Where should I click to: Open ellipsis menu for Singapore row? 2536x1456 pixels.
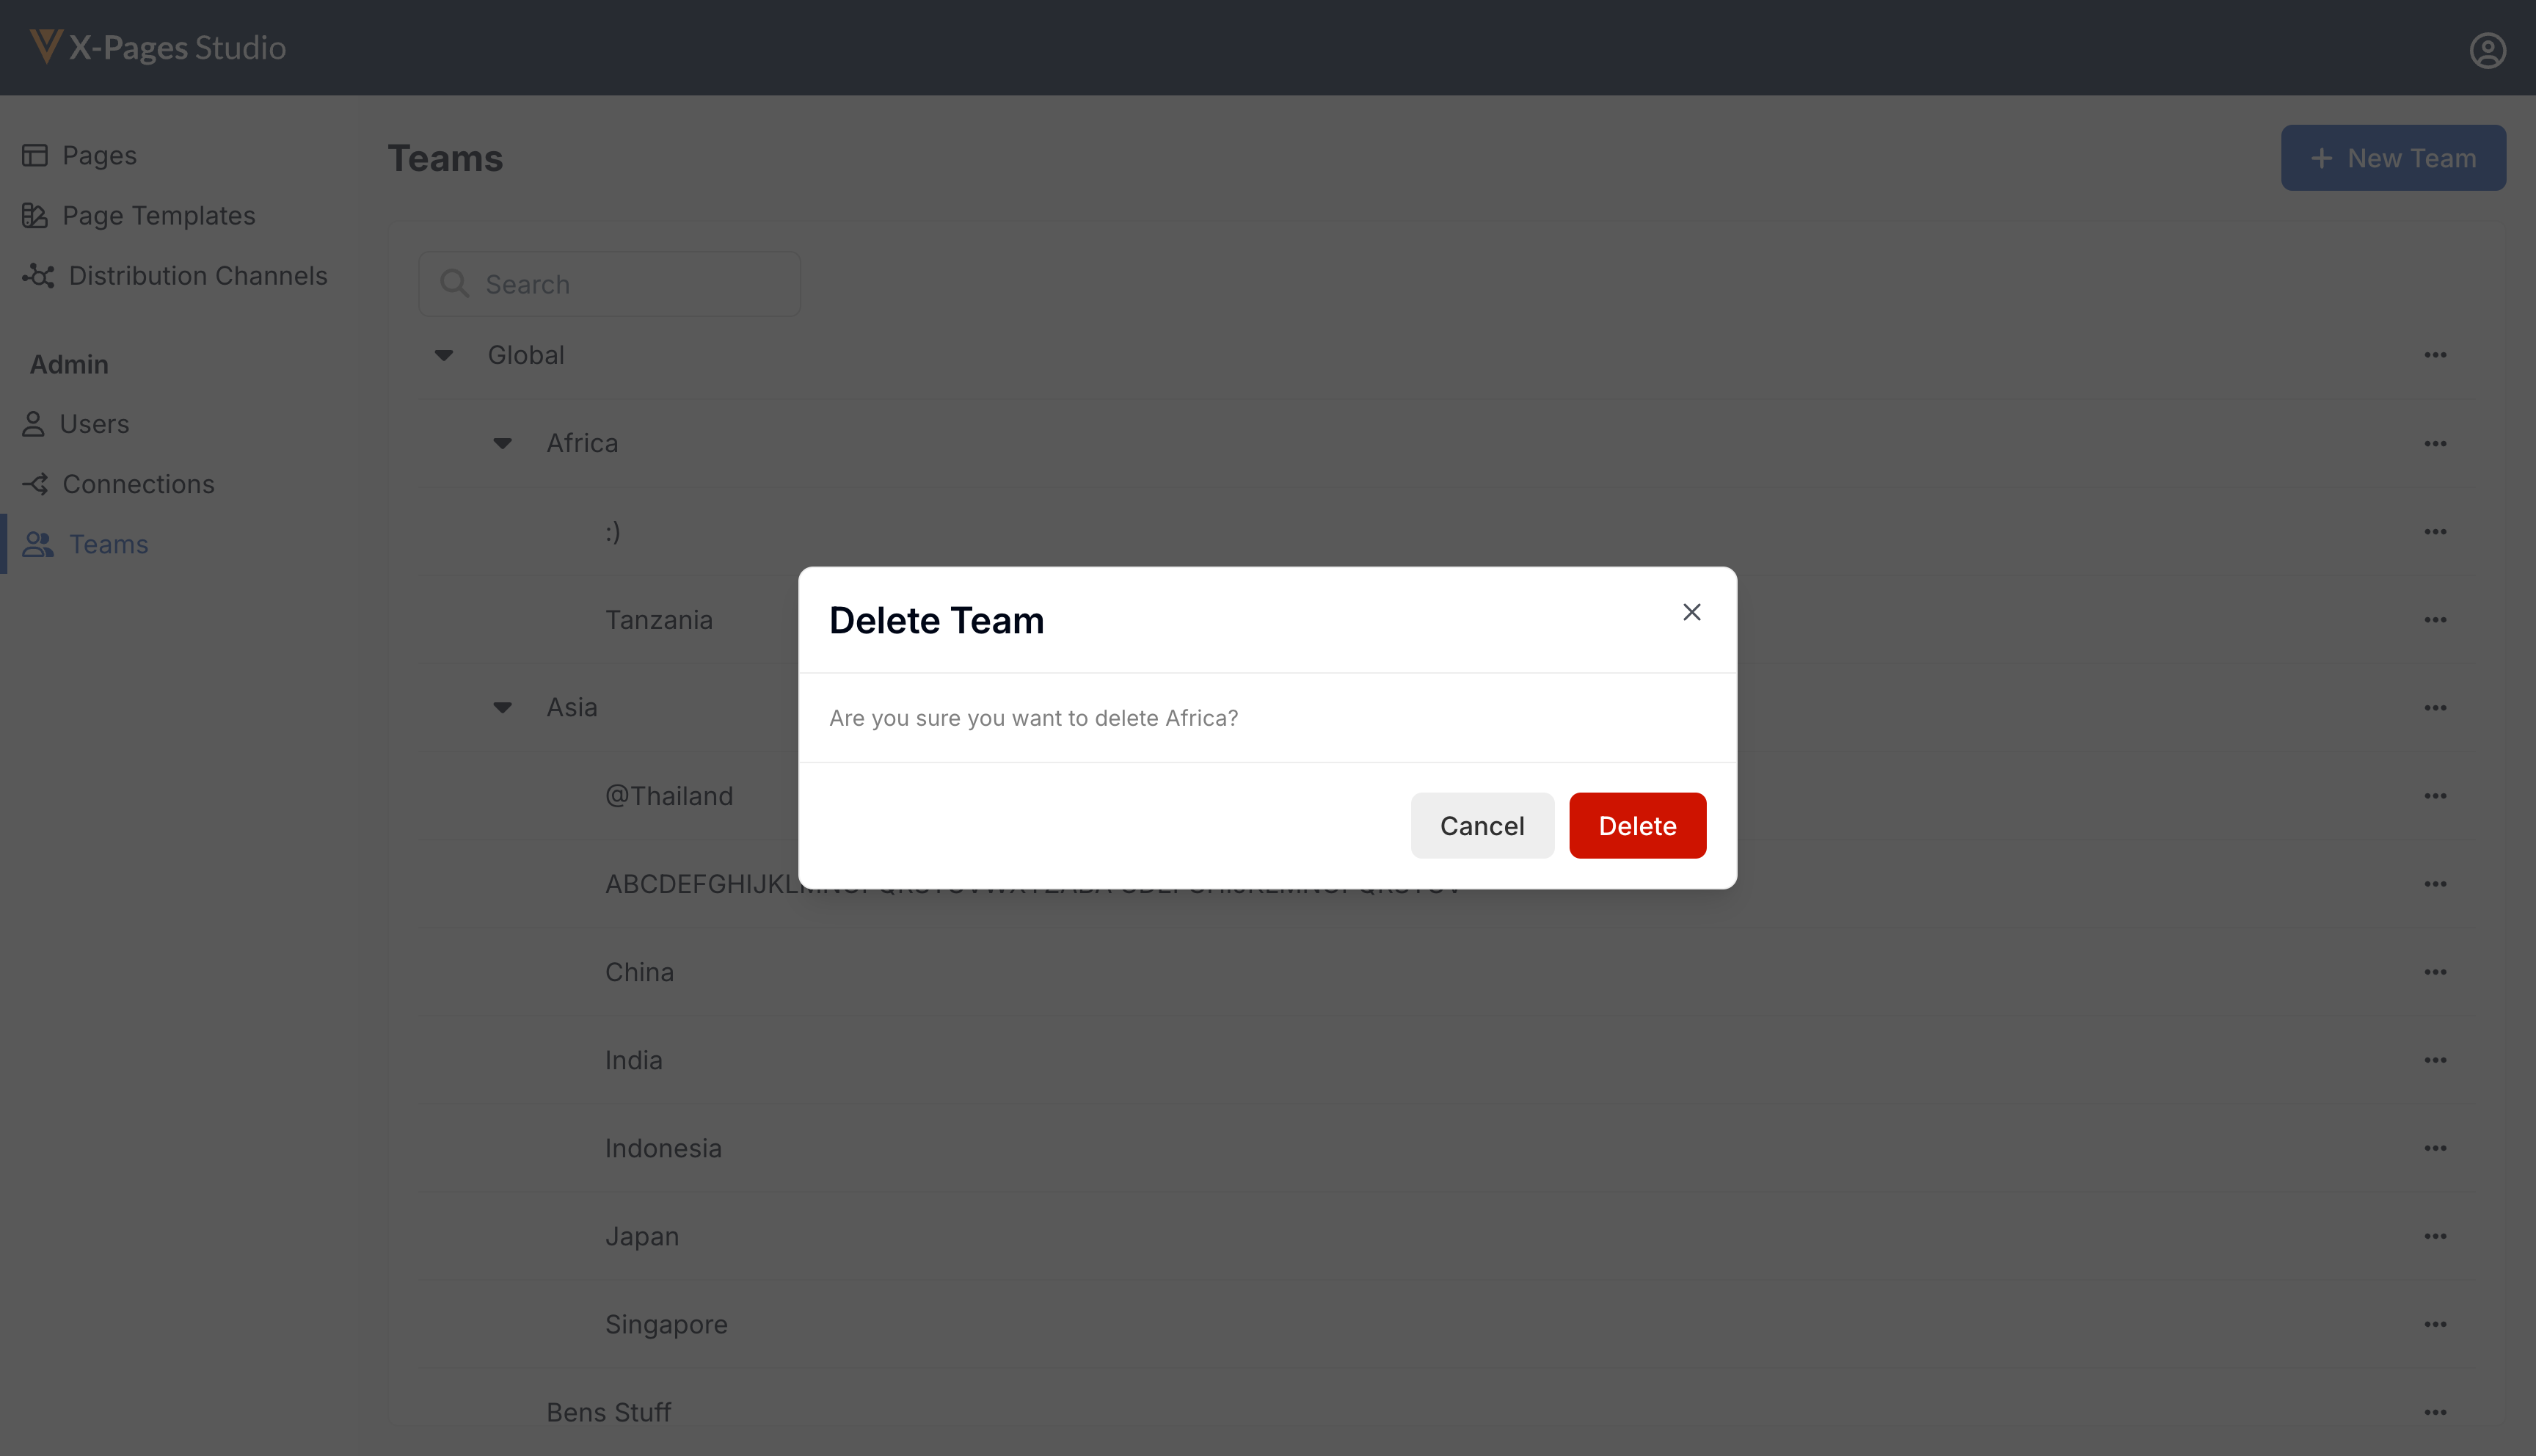tap(2435, 1324)
